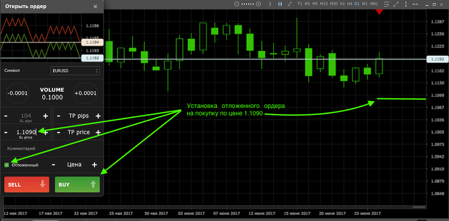Screen dimensions: 449x221
Task: Click the green BUY button
Action: point(77,184)
